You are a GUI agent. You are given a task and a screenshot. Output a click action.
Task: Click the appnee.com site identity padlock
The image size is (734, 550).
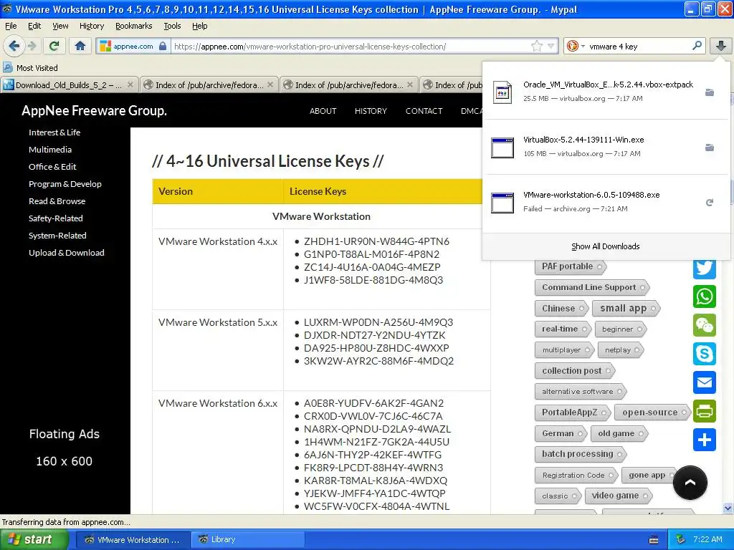point(163,46)
